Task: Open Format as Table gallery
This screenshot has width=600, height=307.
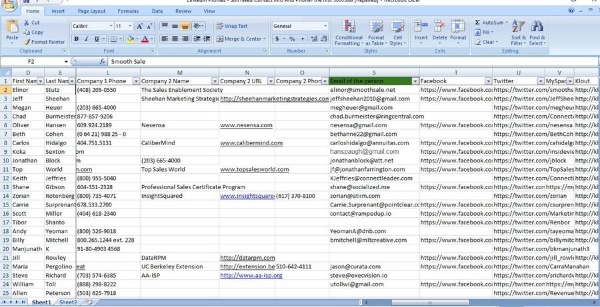Action: (376, 33)
